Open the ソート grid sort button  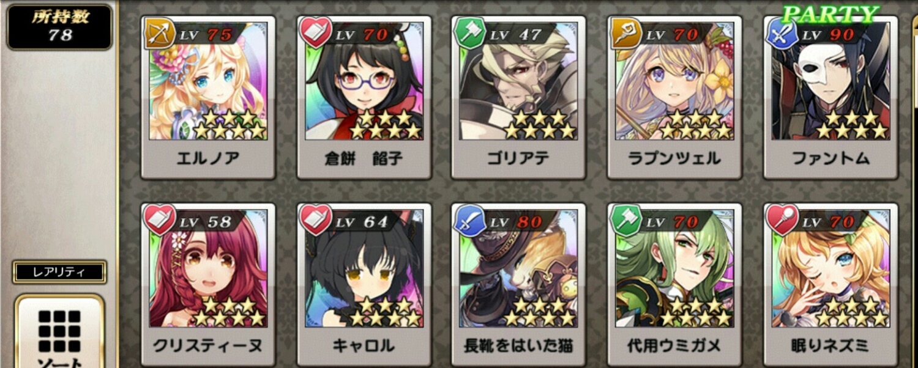59,333
